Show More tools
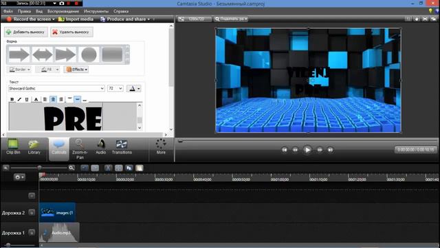Viewport: 440px width, 248px height. point(161,147)
